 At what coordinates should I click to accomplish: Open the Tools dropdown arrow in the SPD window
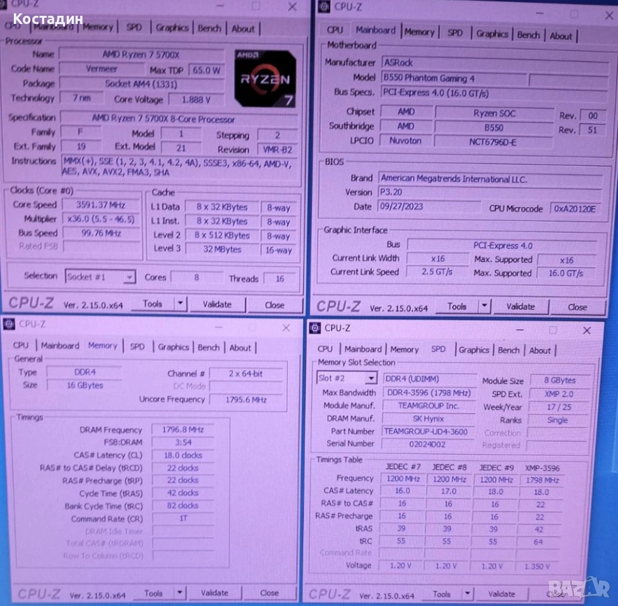pyautogui.click(x=467, y=593)
